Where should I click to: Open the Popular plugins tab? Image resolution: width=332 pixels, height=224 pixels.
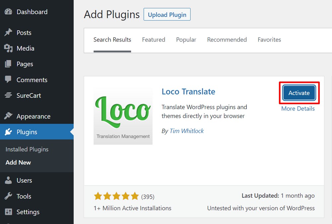(186, 40)
